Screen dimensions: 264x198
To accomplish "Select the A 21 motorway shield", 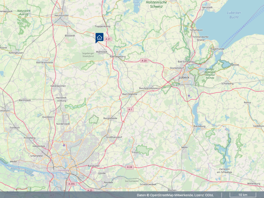I will 108,39.
